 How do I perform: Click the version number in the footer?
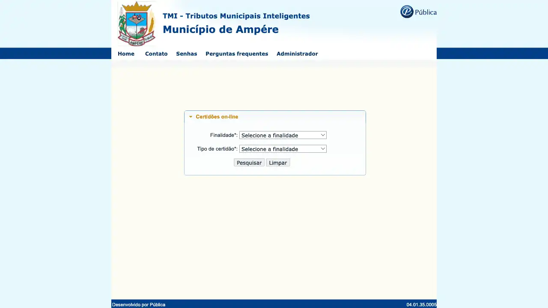click(421, 305)
